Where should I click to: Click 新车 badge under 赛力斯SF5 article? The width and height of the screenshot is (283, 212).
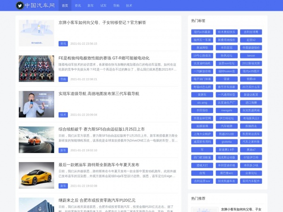coord(63,150)
